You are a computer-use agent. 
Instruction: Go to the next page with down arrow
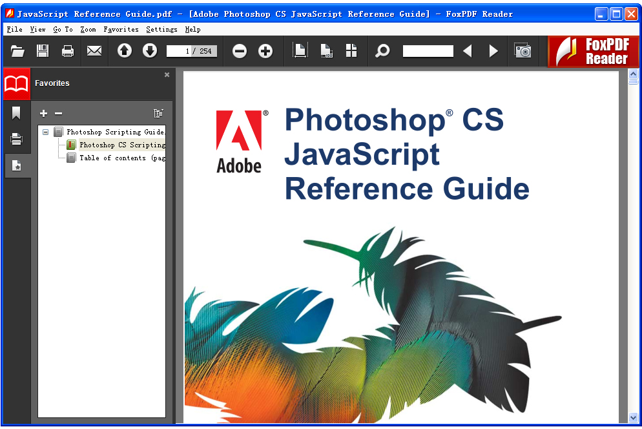[150, 51]
